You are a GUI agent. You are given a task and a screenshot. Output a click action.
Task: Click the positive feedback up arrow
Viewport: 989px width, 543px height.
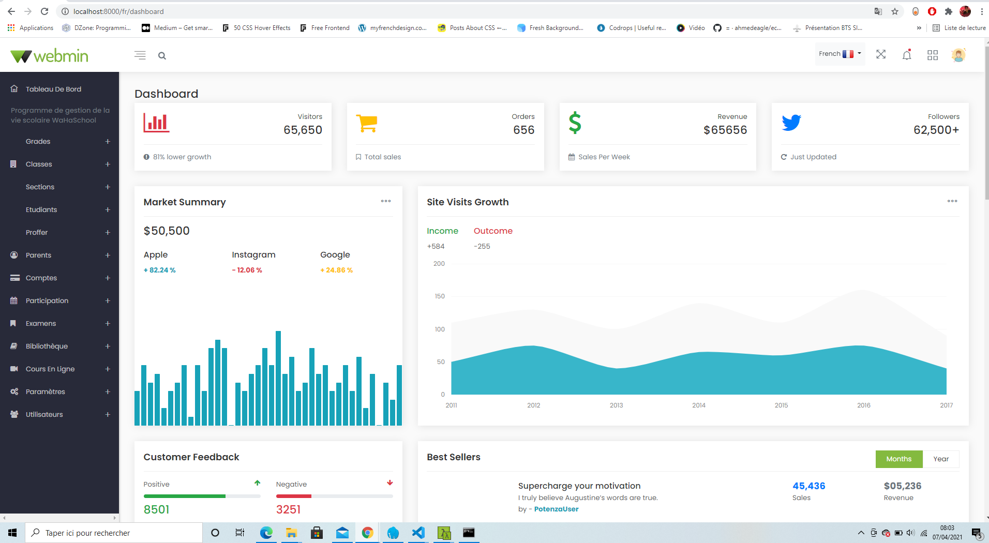257,483
